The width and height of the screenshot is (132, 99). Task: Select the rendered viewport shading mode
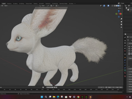[x=120, y=6]
